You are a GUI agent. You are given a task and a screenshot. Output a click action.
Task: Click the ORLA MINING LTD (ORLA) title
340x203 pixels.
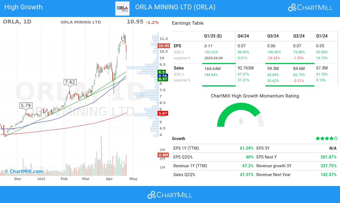coord(175,7)
